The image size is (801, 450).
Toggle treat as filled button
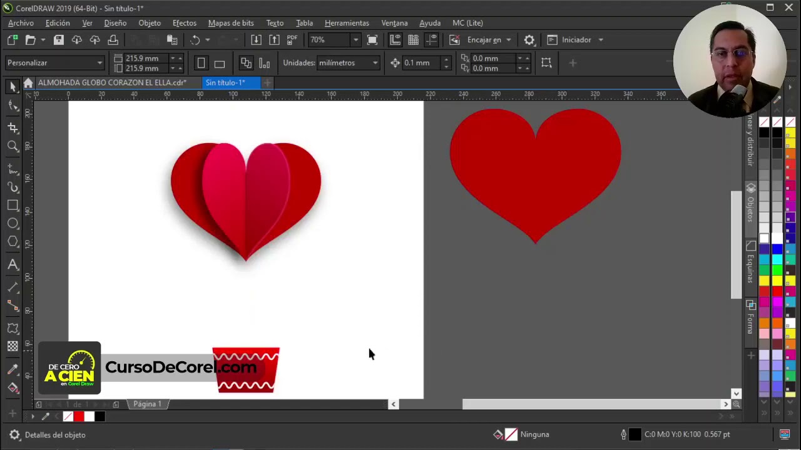546,63
